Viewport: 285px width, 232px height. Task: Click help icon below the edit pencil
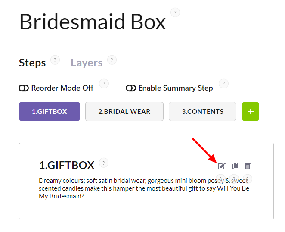coord(221,179)
